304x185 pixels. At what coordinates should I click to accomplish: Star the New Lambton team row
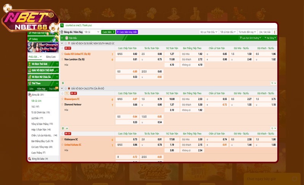(62, 60)
